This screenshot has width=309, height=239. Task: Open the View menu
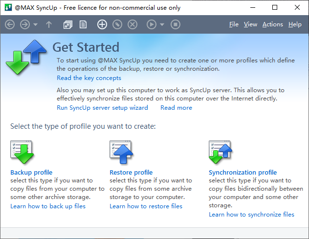(x=250, y=24)
